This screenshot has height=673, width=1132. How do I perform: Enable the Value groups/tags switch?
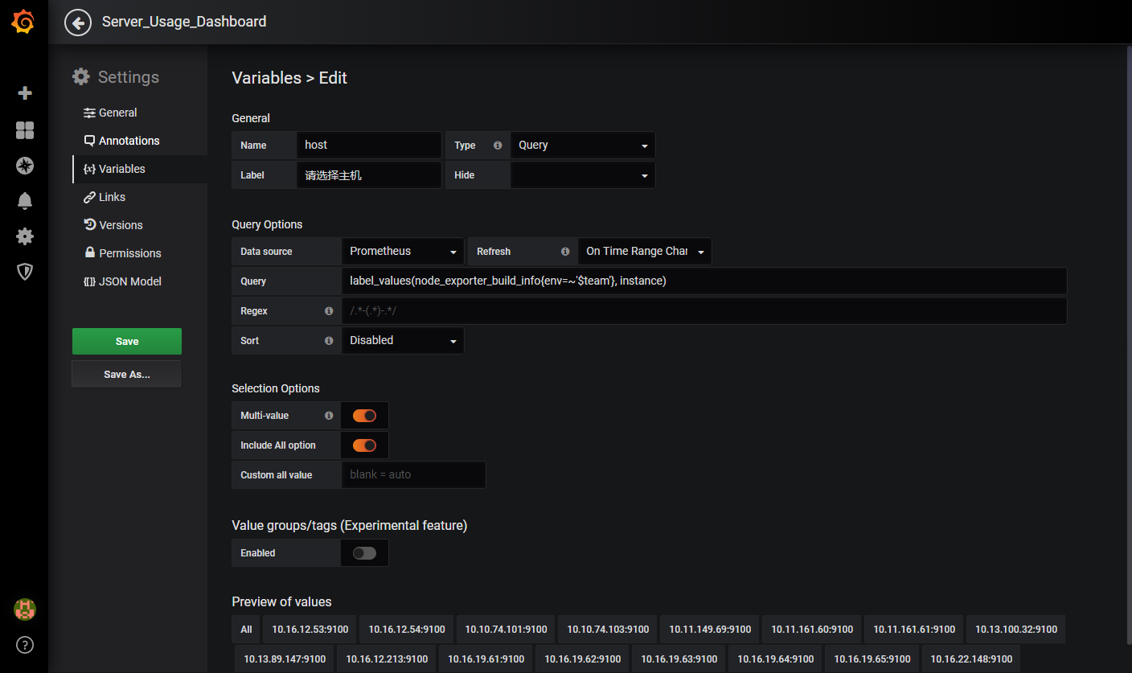coord(364,553)
